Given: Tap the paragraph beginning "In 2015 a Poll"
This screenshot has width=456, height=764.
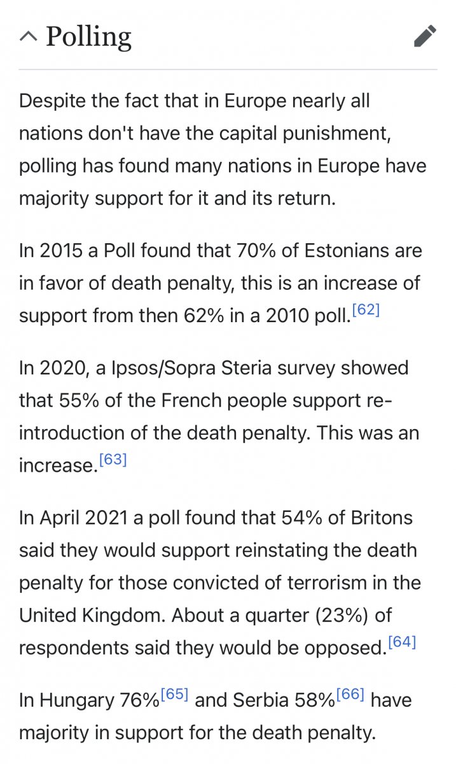Looking at the screenshot, I should pyautogui.click(x=221, y=282).
